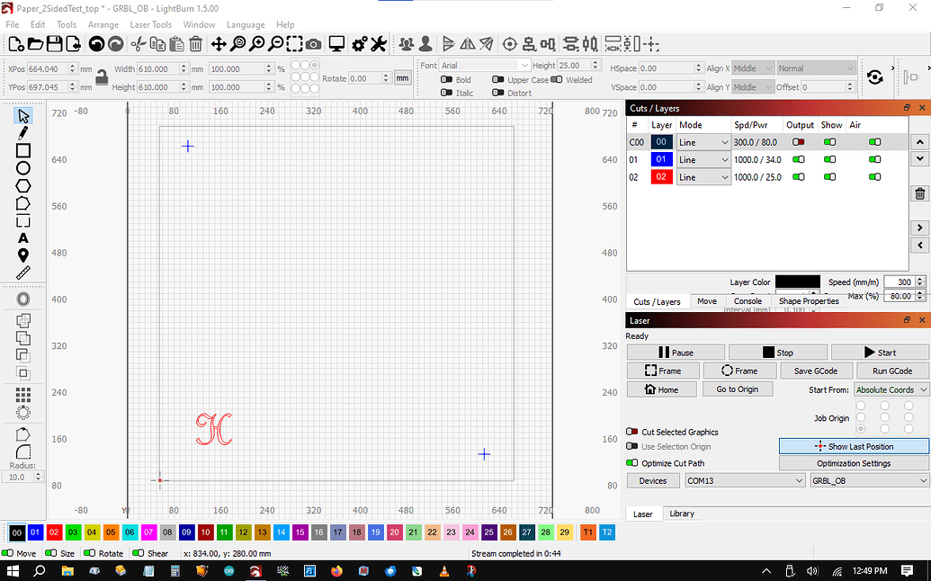
Task: Open Mode dropdown for layer 01
Action: pos(703,160)
